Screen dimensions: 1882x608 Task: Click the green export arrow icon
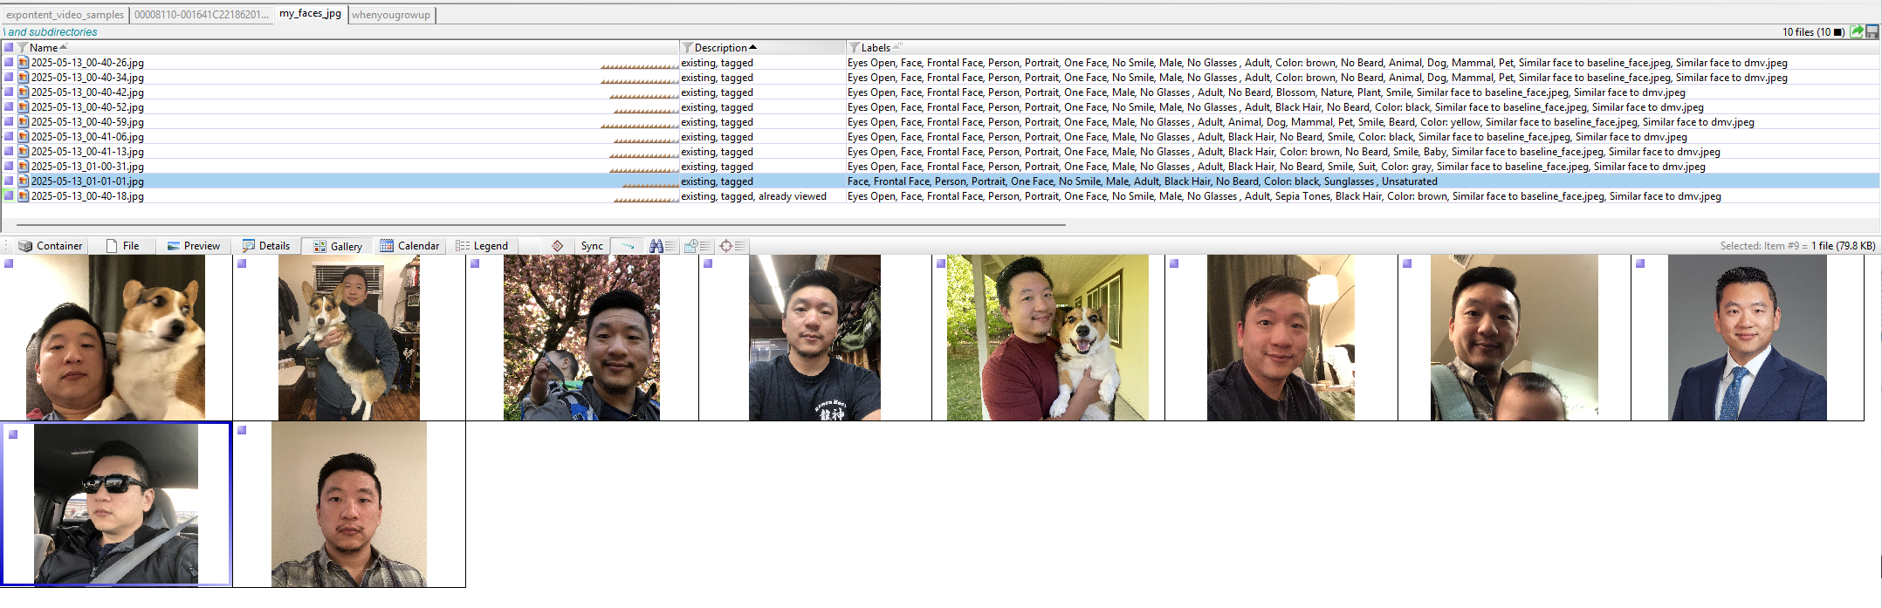coord(1857,31)
